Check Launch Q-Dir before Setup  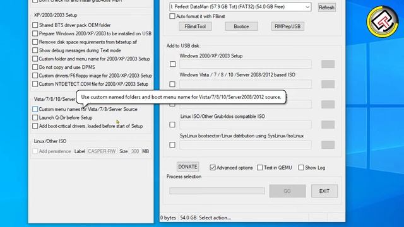[35, 118]
